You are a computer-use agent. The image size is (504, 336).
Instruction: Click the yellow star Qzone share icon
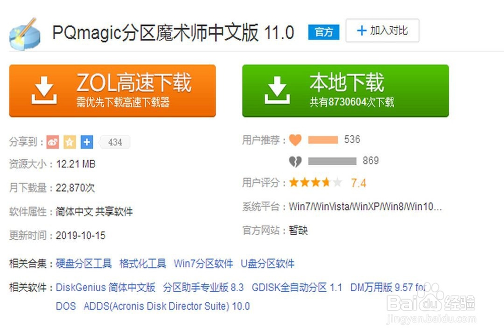70,142
